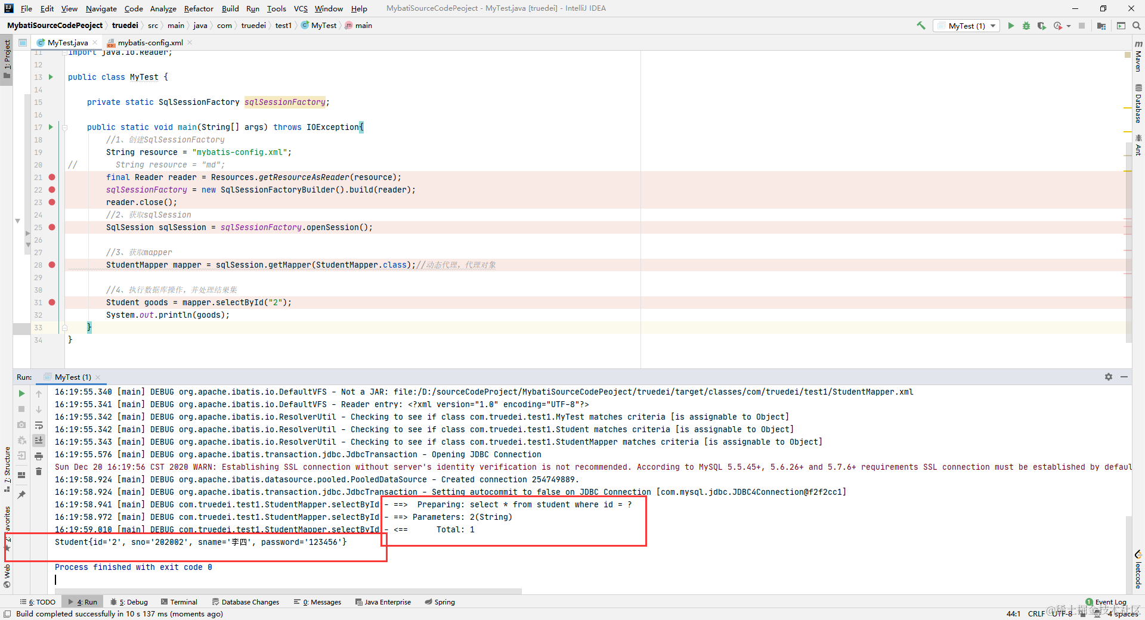
Task: Open the Maven tool window
Action: 1138,56
